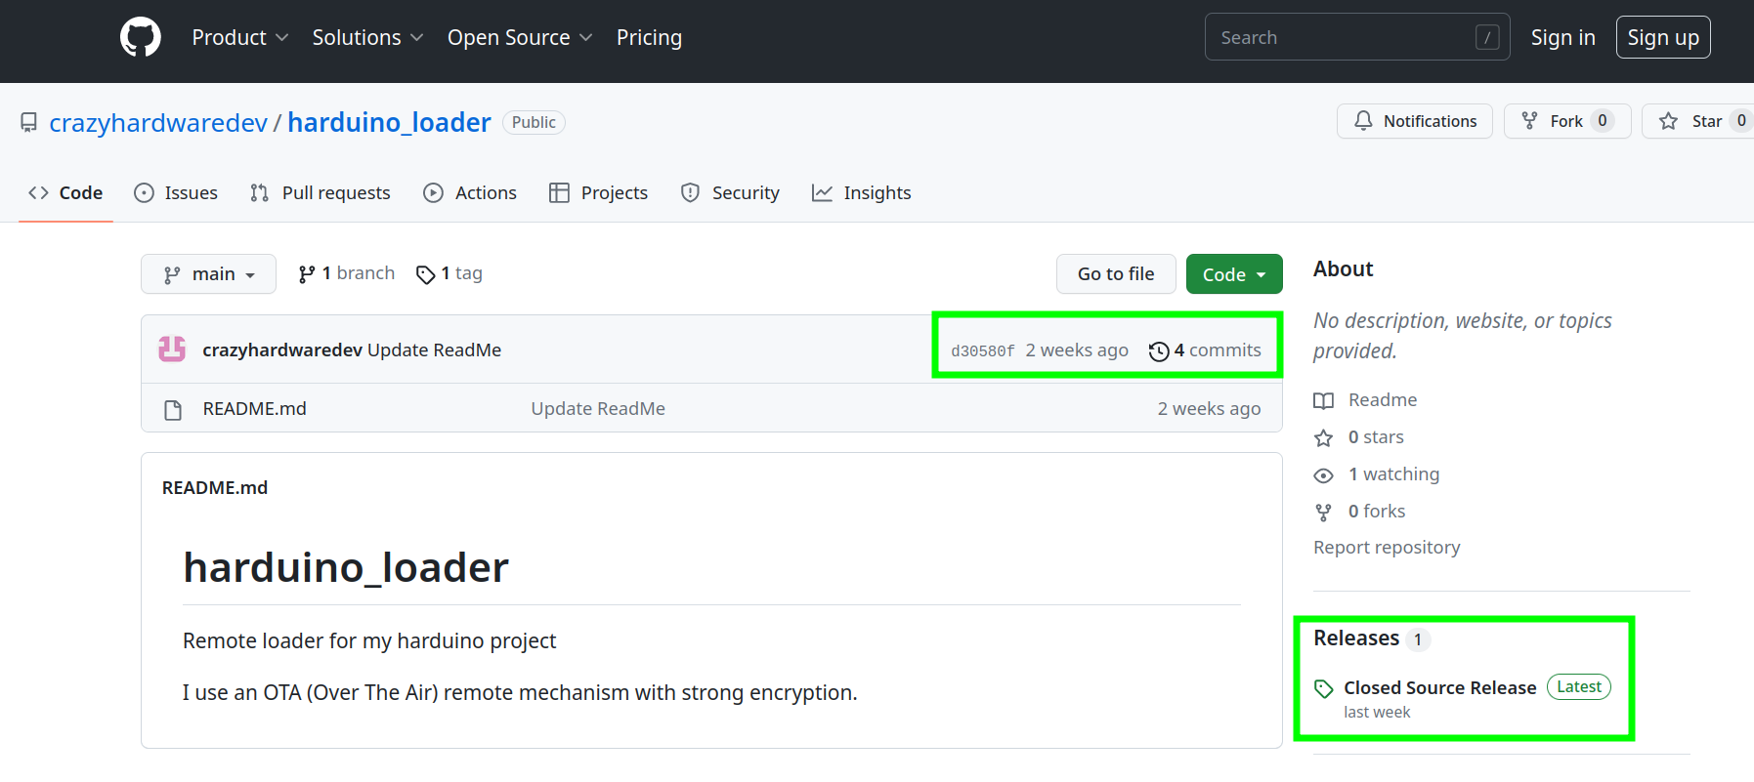The image size is (1754, 782).
Task: Expand the Product menu
Action: coord(240,37)
